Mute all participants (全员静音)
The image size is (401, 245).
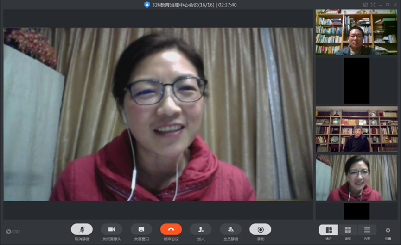tap(230, 229)
